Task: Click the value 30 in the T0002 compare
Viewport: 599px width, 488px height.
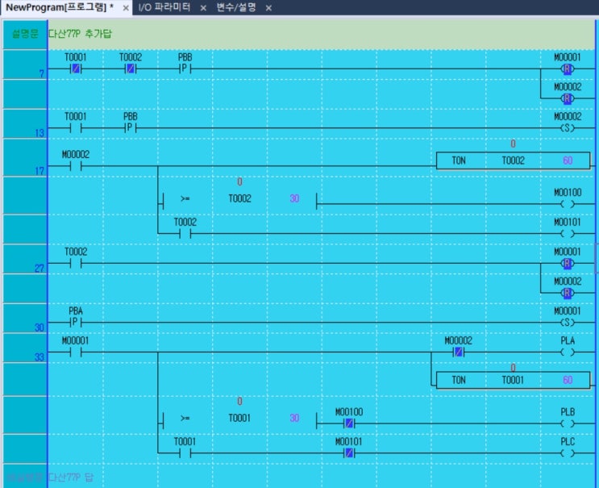Action: (x=294, y=198)
